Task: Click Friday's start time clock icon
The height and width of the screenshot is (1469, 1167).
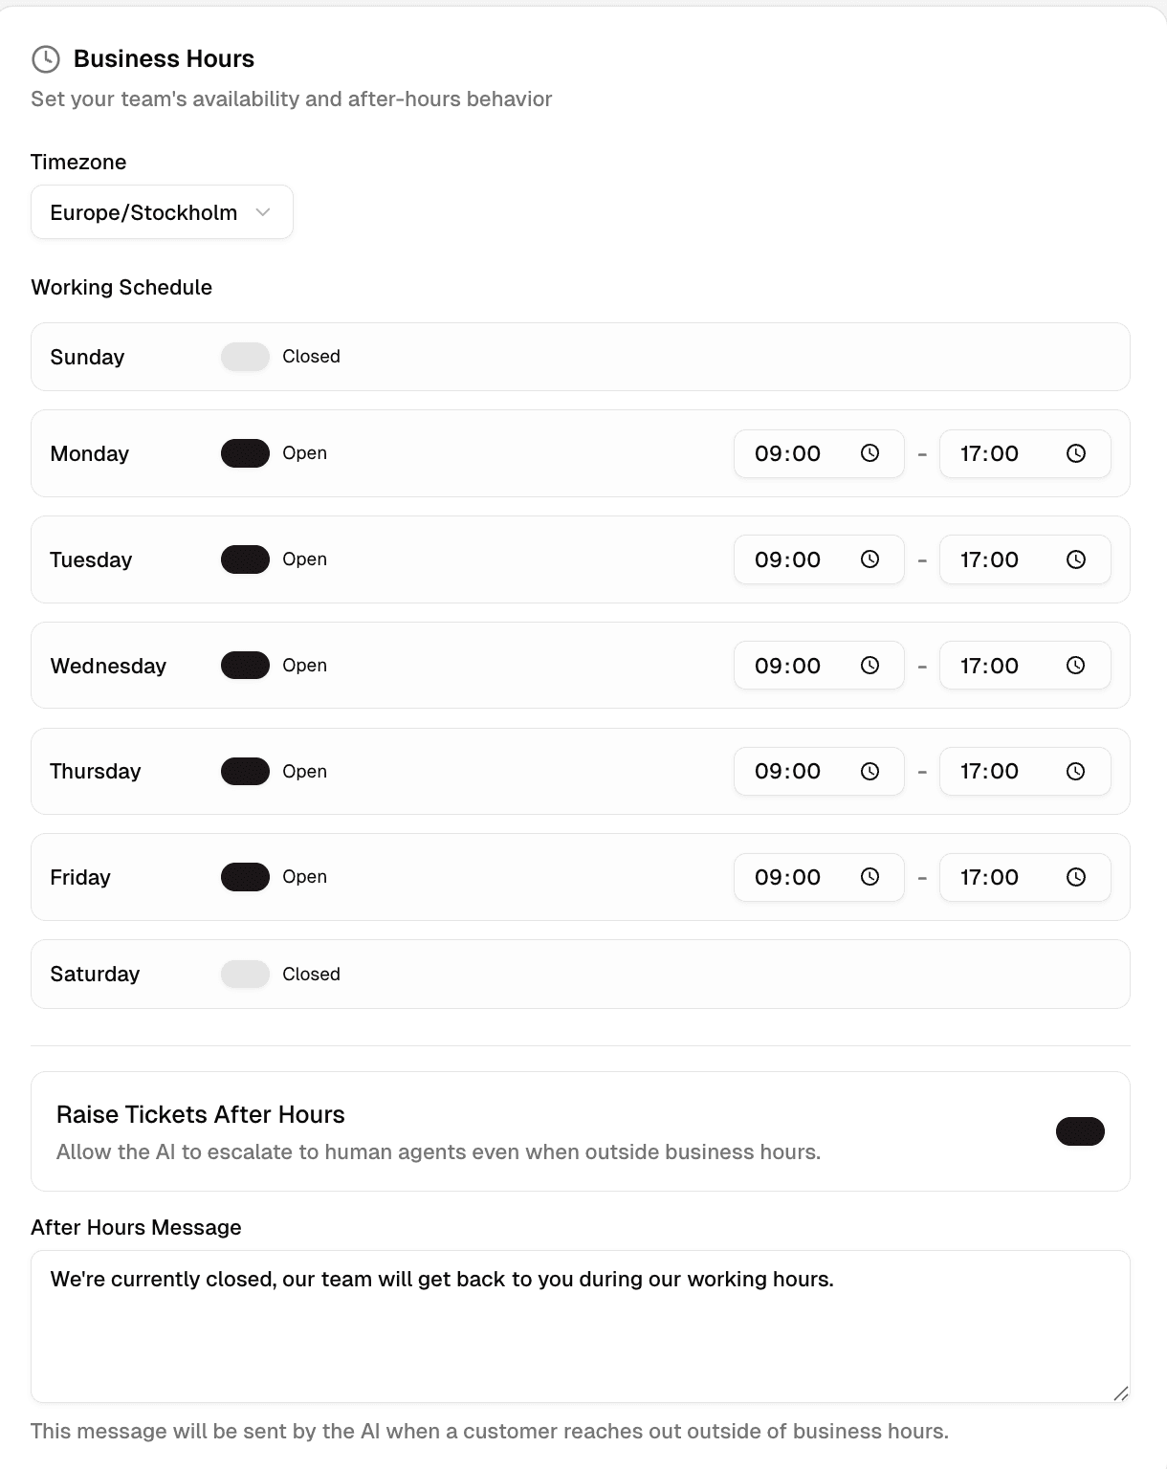Action: (870, 877)
